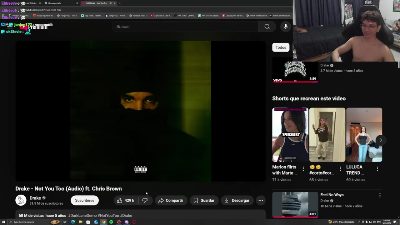This screenshot has width=400, height=225.
Task: Dislike the video with thumbs down
Action: tap(145, 200)
